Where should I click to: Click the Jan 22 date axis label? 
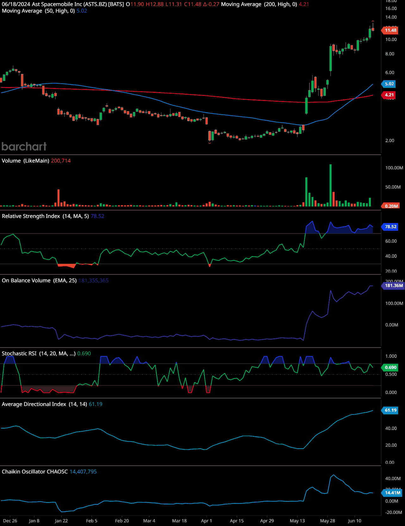click(61, 521)
